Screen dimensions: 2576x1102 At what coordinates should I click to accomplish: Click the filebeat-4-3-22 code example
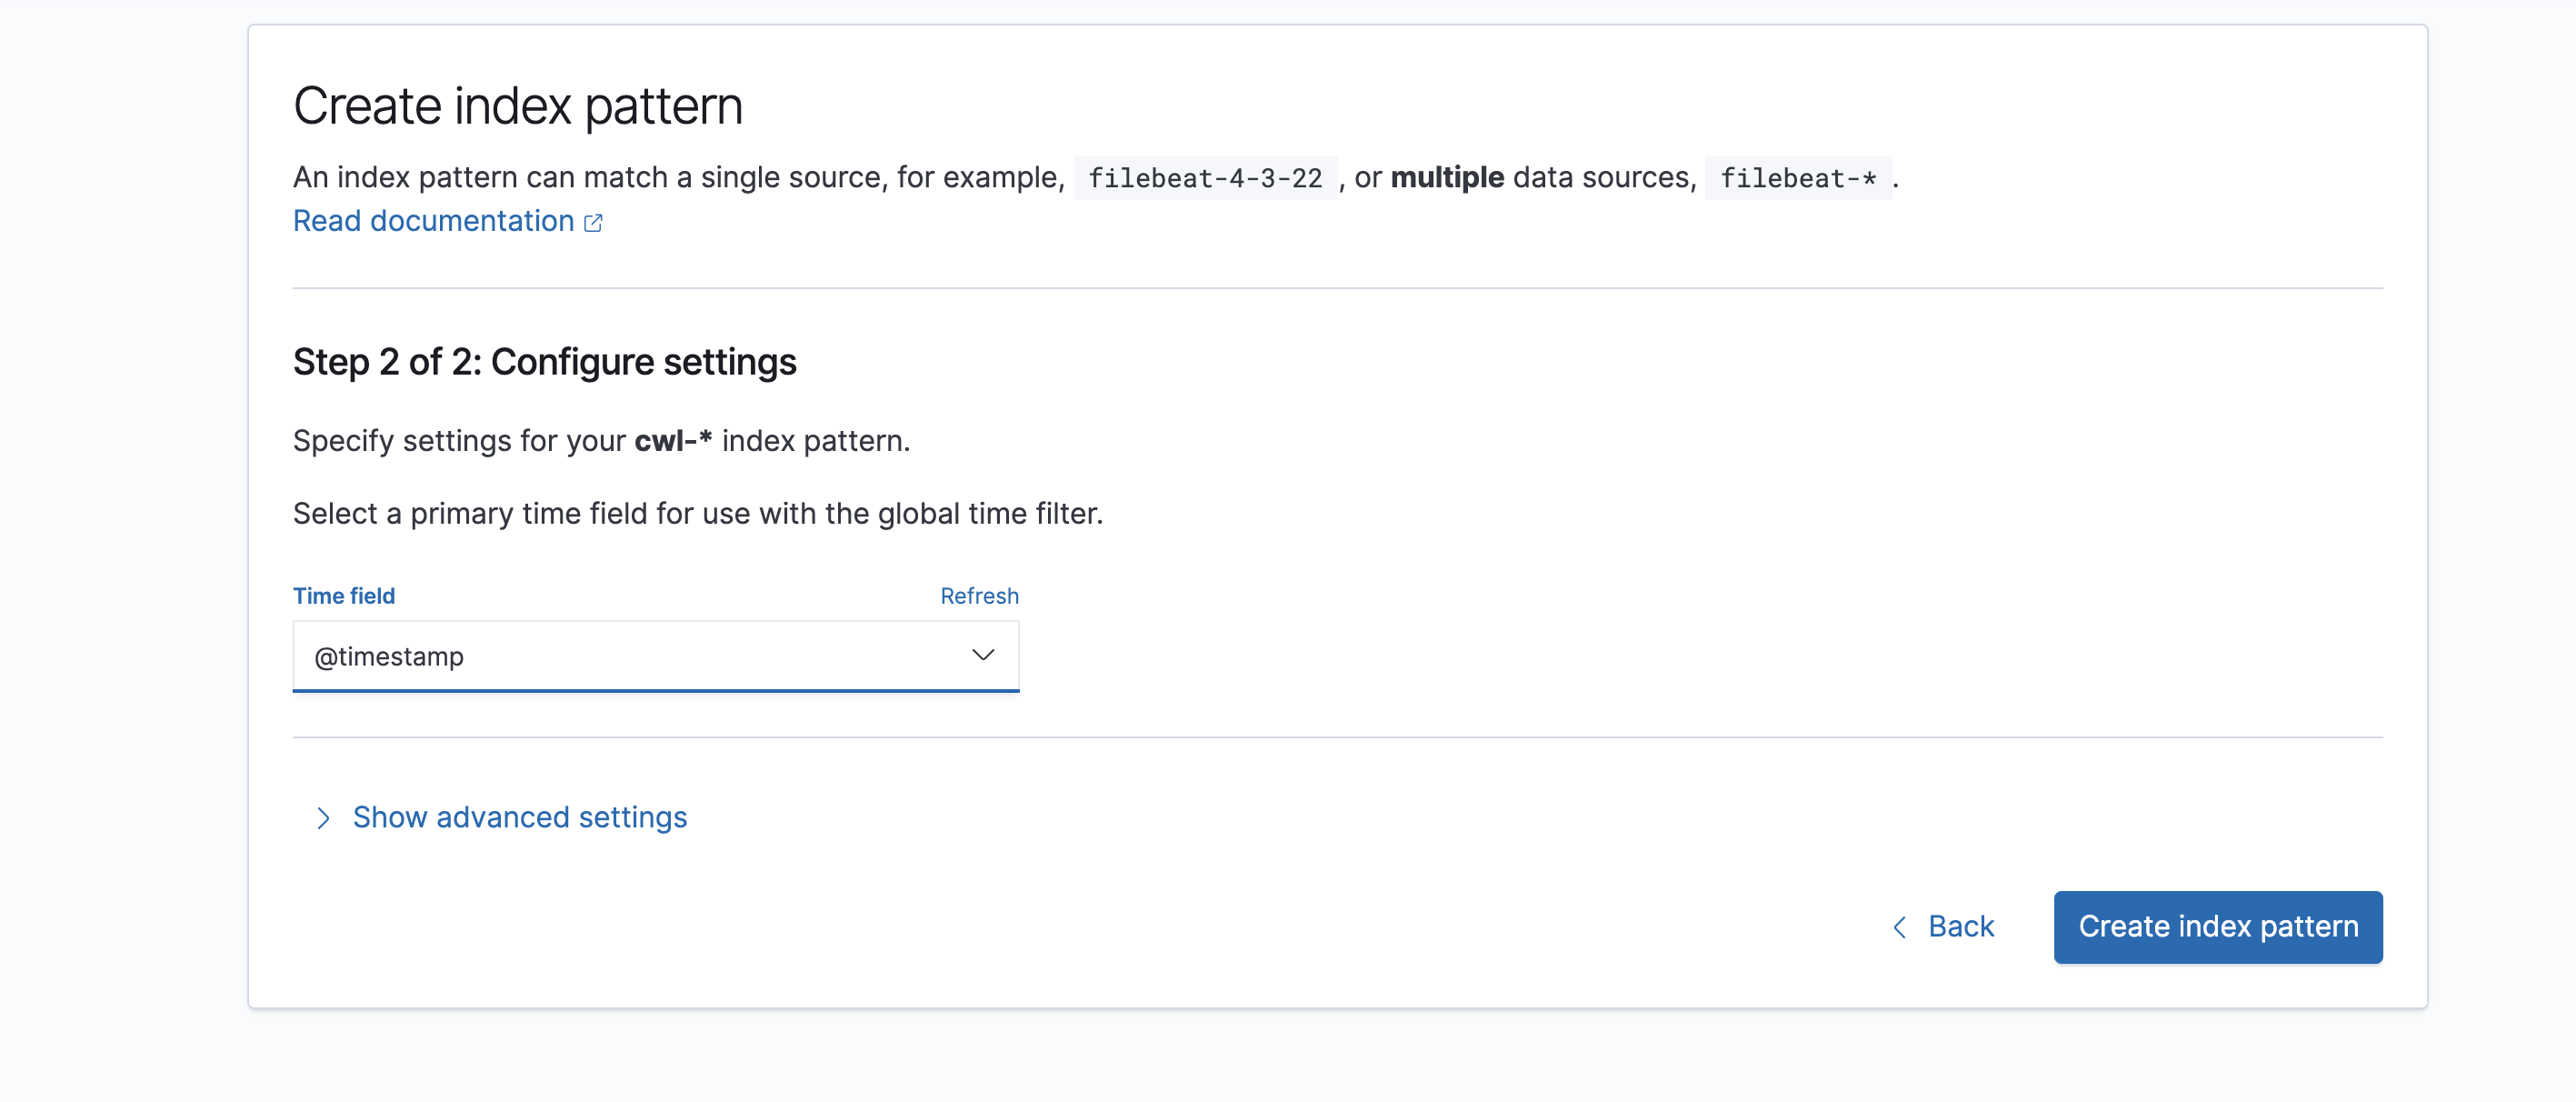click(x=1204, y=178)
